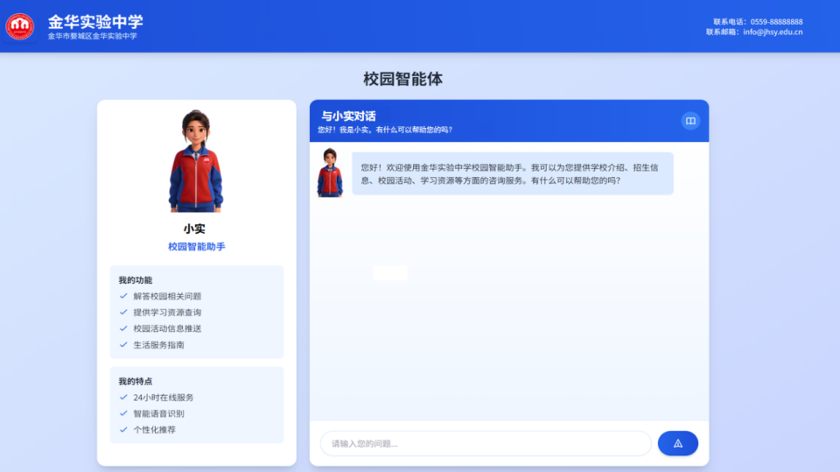Click the 提供学习资源查询 item
The height and width of the screenshot is (472, 840).
[x=167, y=312]
